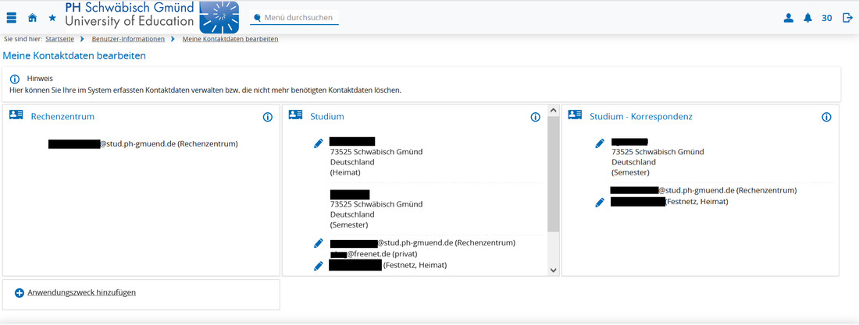859x325 pixels.
Task: Open user profile icon
Action: 788,18
